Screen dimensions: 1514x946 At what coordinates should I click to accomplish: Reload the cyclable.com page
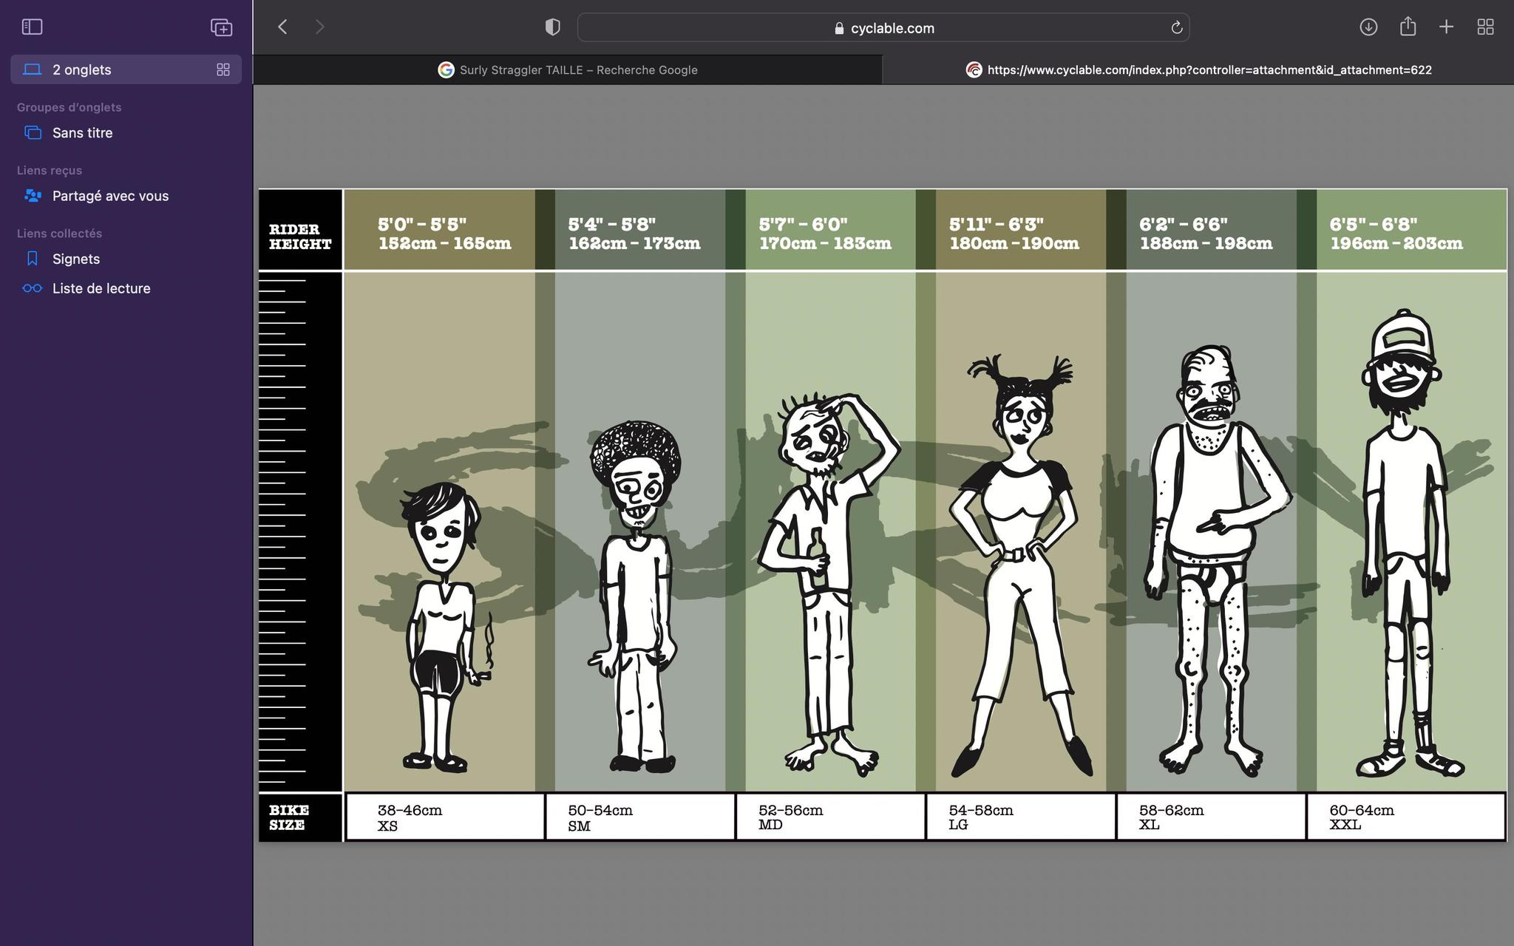[1177, 28]
